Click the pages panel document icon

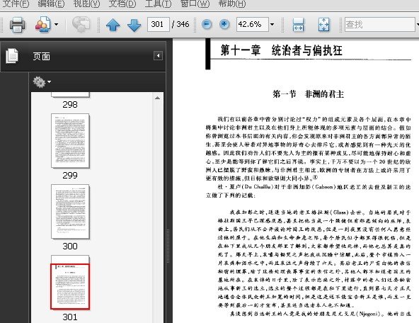pyautogui.click(x=12, y=56)
